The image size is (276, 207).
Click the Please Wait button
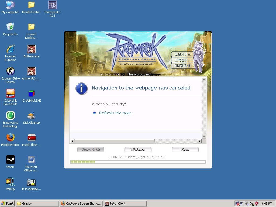click(91, 150)
